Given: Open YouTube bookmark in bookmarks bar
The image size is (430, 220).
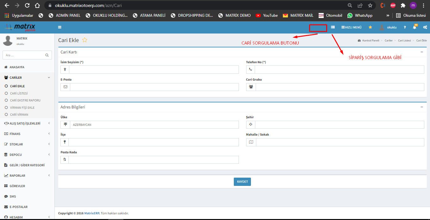Looking at the screenshot, I should 267,15.
